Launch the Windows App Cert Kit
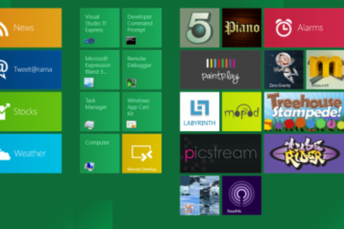 click(x=142, y=112)
